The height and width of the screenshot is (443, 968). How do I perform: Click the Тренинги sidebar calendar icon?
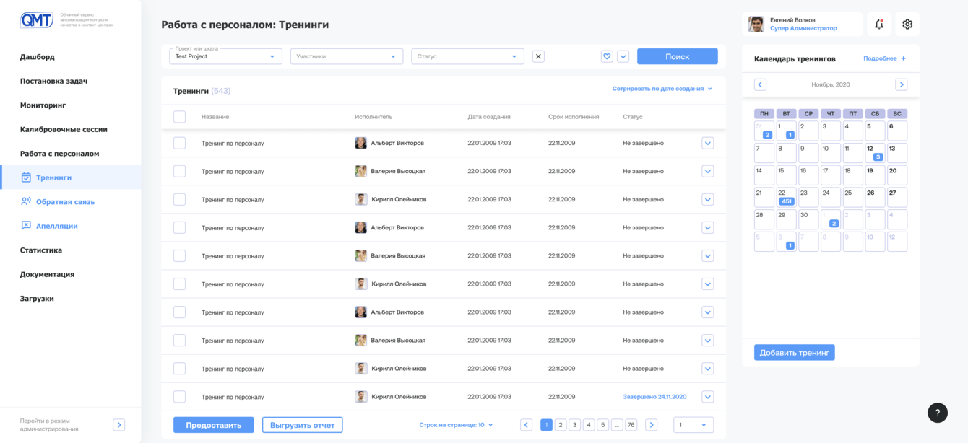click(26, 177)
